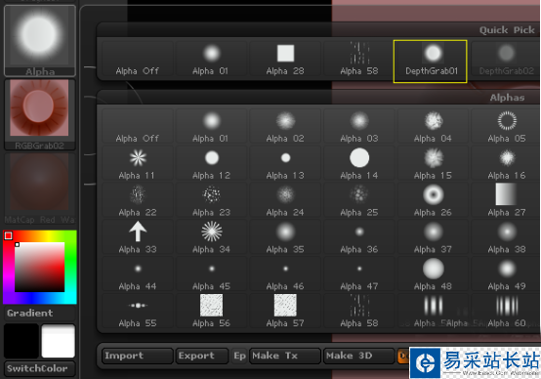This screenshot has height=379, width=541.
Task: Select the white main color swatch
Action: click(x=58, y=341)
